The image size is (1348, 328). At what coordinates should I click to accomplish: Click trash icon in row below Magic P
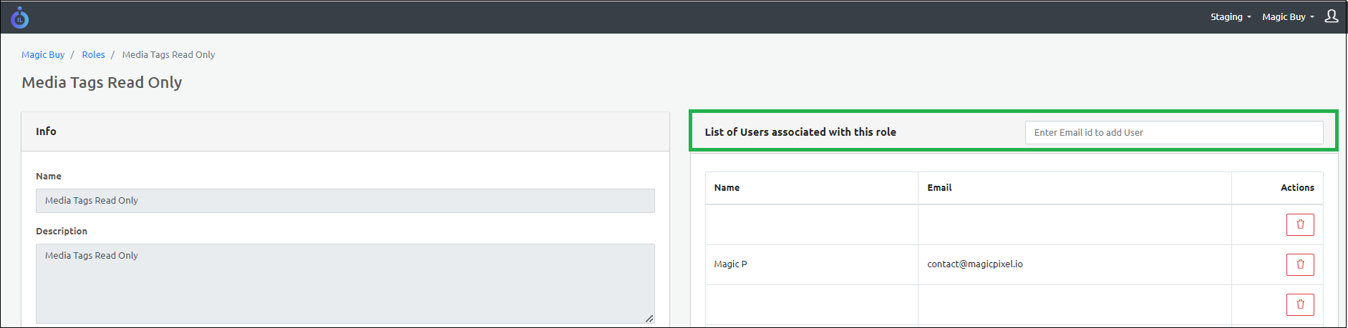point(1299,304)
